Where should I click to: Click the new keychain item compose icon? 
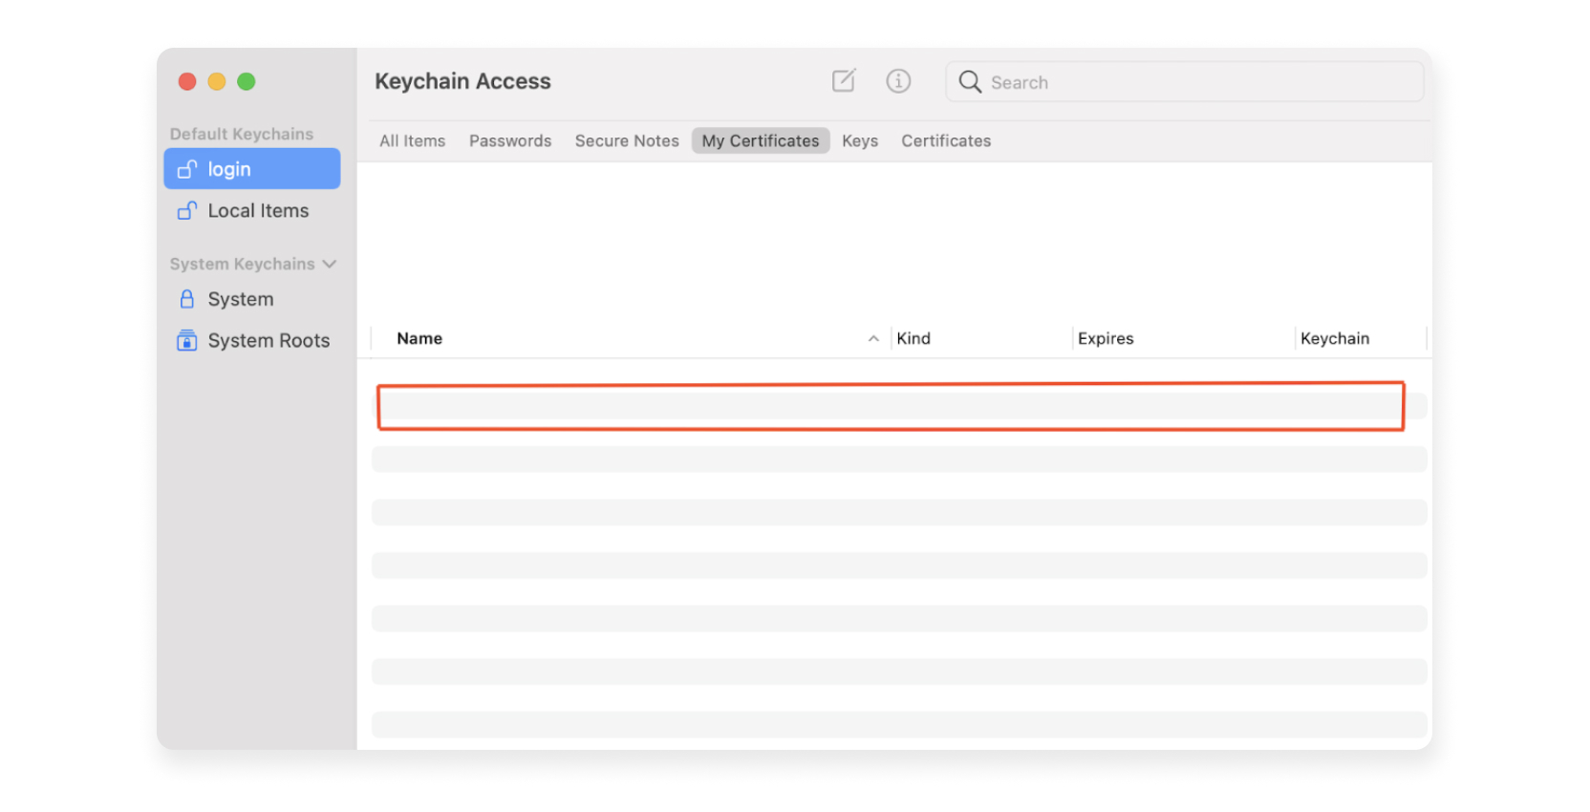(844, 81)
